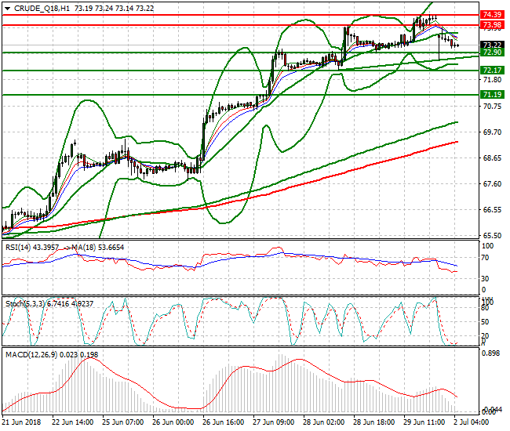
Task: Open the chart menu triangle beside CRUDE_Q18
Action: [7, 9]
